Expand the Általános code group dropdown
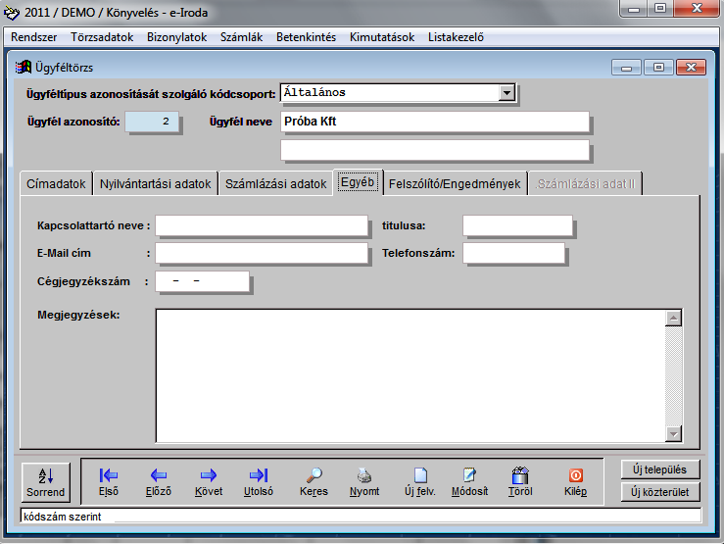724x544 pixels. pyautogui.click(x=506, y=93)
